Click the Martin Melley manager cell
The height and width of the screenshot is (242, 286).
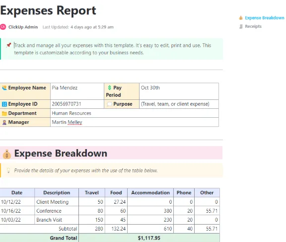pos(135,122)
